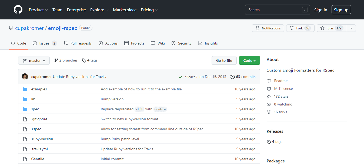
Task: Click the branches icon beside 2 branches
Action: tap(56, 60)
